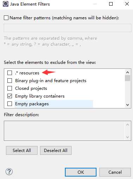Click the Eclipse icon in title bar

point(5,4)
